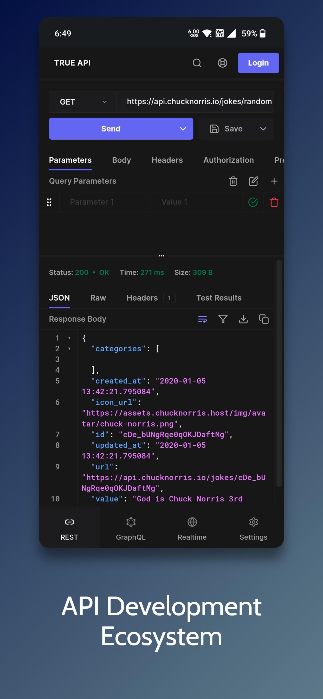Click the Status 200 OK text
The height and width of the screenshot is (699, 323).
pyautogui.click(x=79, y=273)
